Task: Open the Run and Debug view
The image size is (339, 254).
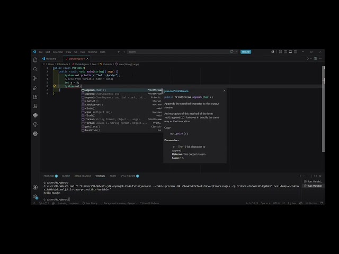Action: tap(35, 88)
